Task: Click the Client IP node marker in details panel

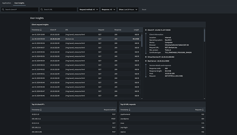Action: tap(145, 30)
